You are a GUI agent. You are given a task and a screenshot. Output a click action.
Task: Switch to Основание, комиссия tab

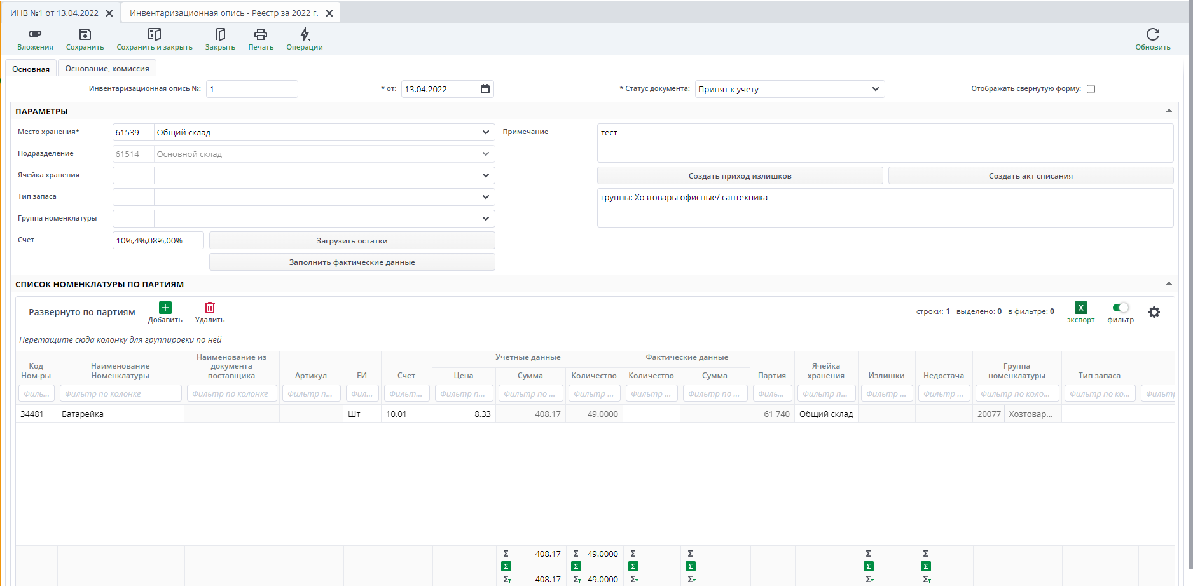pyautogui.click(x=107, y=69)
